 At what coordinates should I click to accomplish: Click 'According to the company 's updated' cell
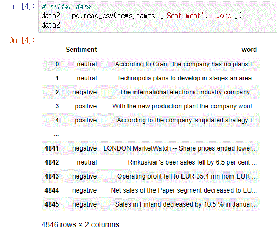point(187,120)
